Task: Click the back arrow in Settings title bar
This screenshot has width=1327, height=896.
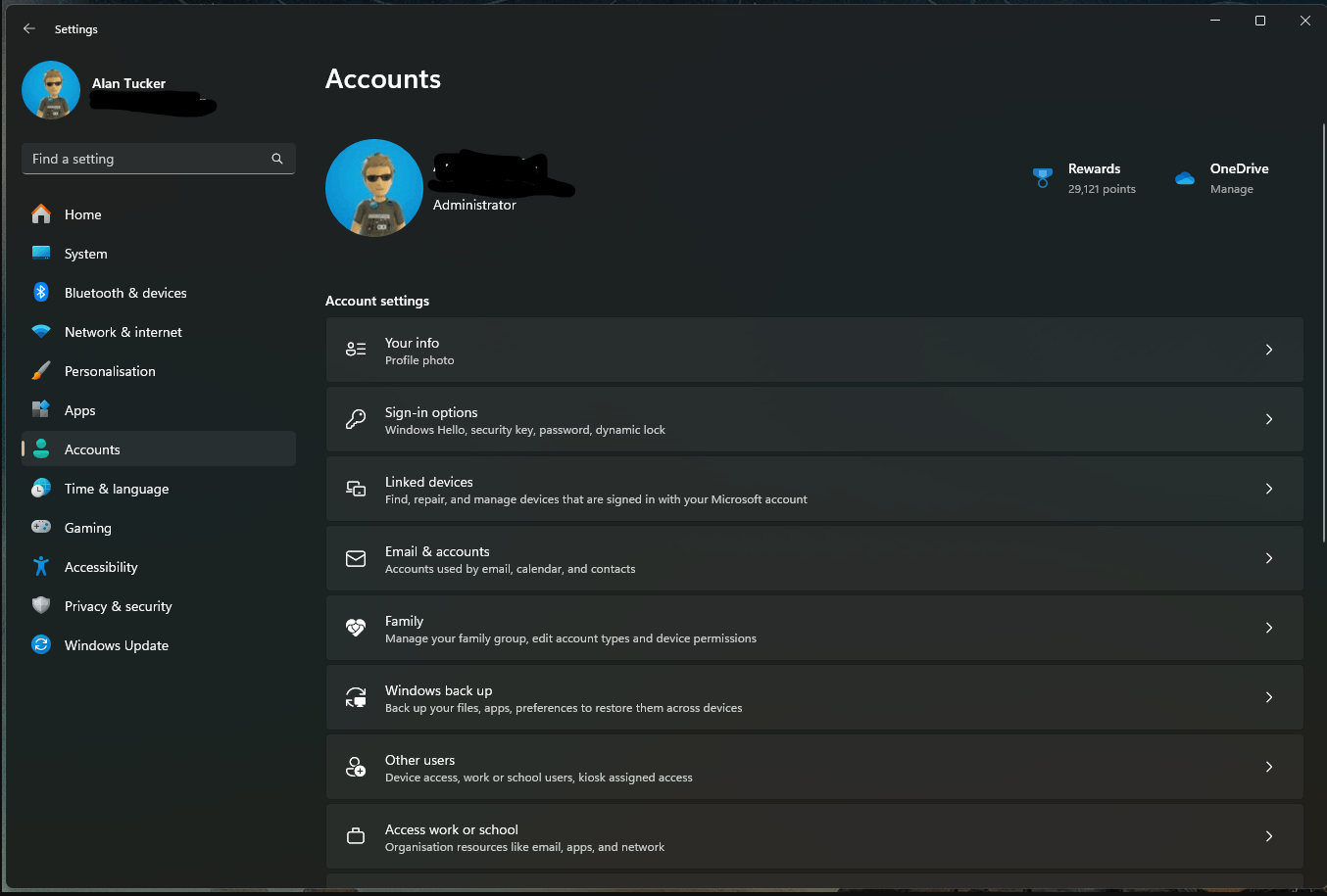Action: point(29,29)
